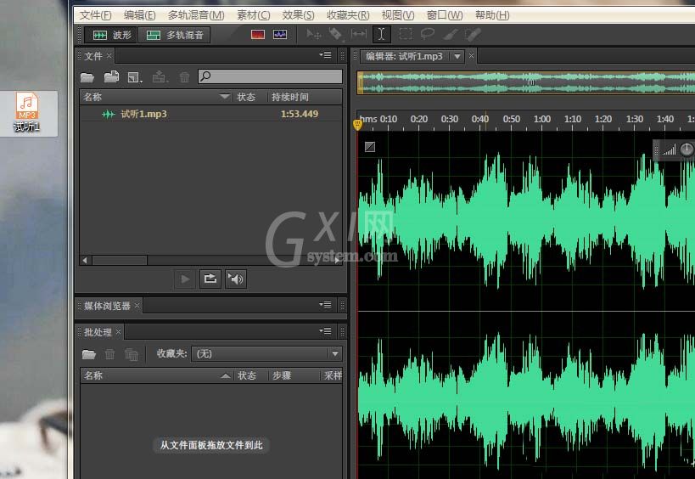
Task: Open the 批处理 panel options menu
Action: 325,331
